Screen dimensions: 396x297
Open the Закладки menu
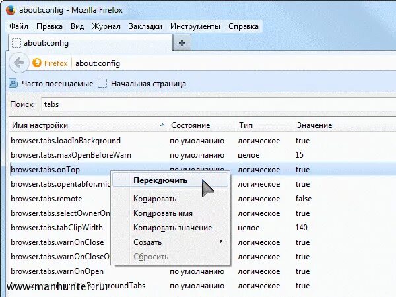tap(145, 26)
